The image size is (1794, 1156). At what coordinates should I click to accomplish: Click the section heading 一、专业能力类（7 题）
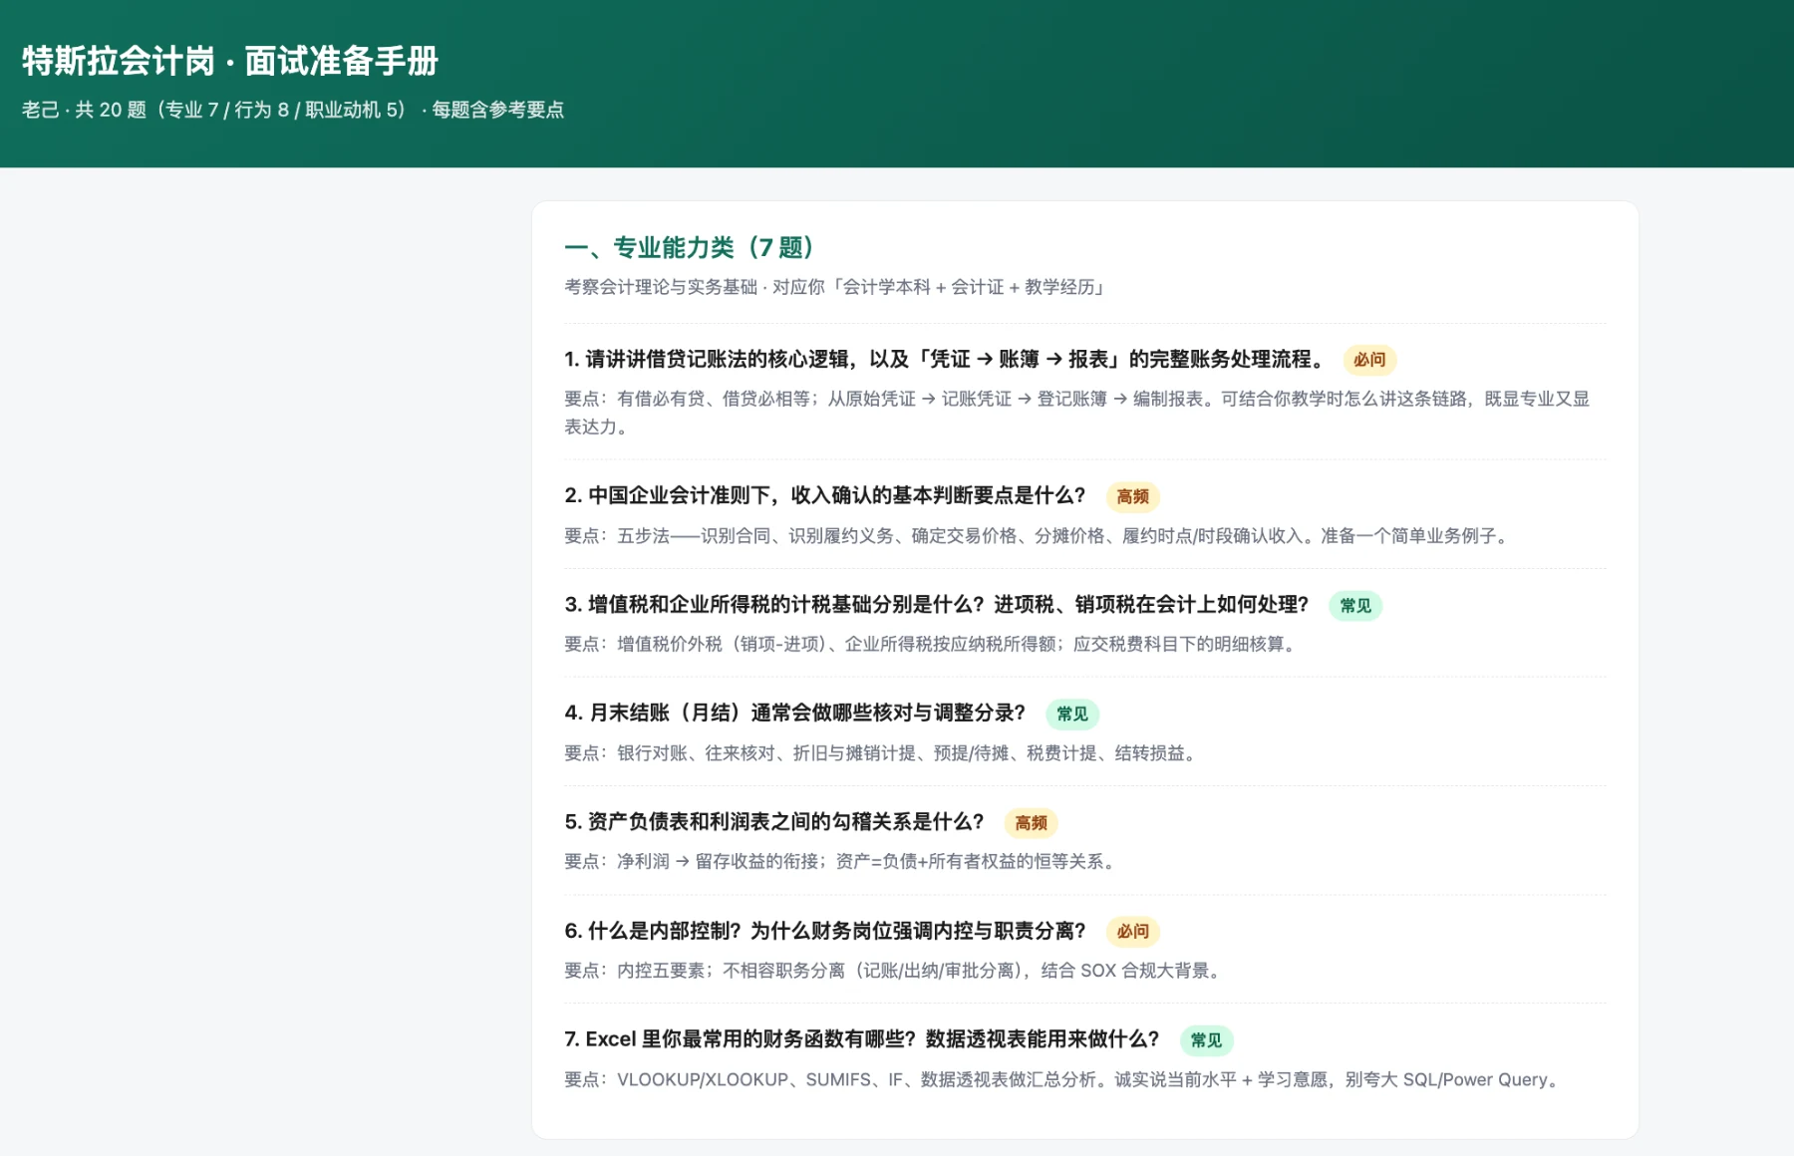[689, 247]
